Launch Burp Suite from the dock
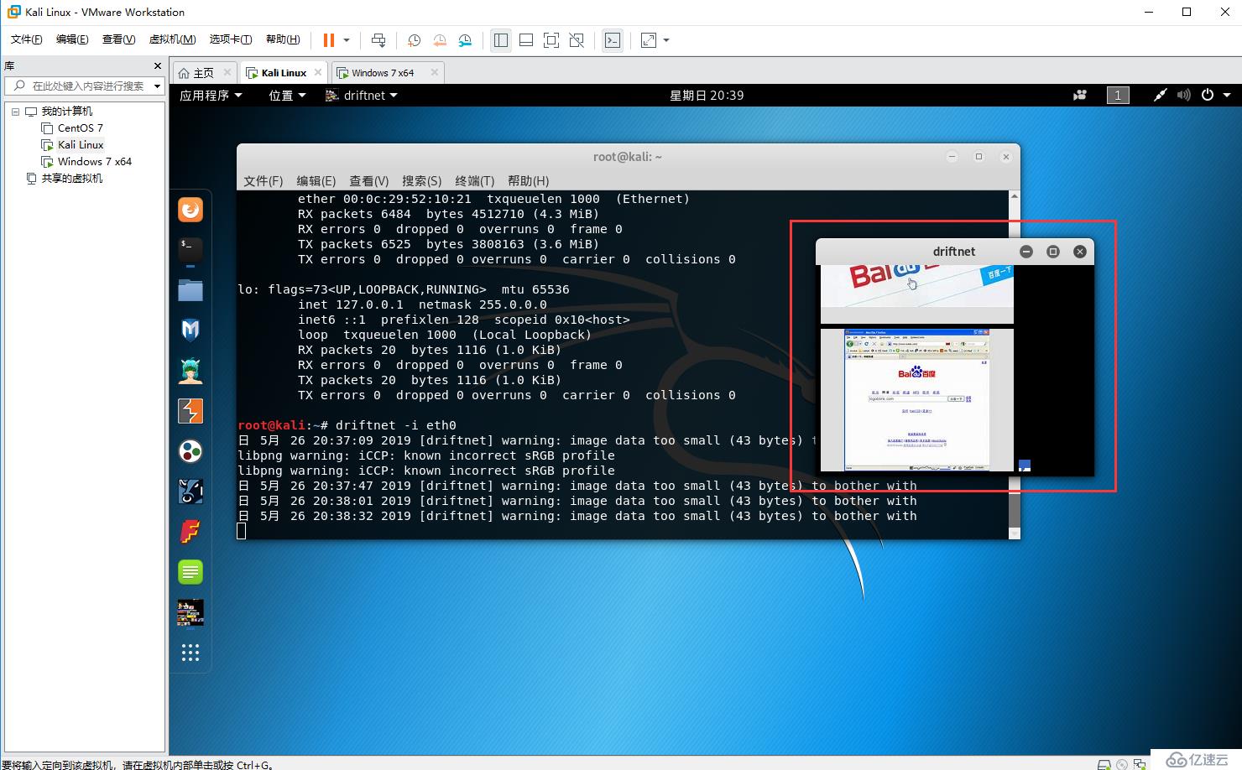Viewport: 1242px width, 770px height. pyautogui.click(x=190, y=411)
